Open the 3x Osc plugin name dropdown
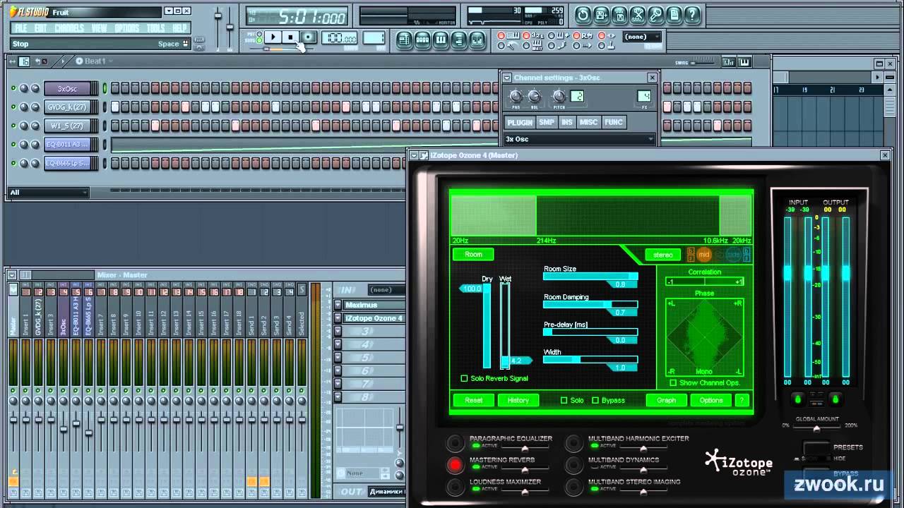Viewport: 904px width, 508px height. (580, 139)
